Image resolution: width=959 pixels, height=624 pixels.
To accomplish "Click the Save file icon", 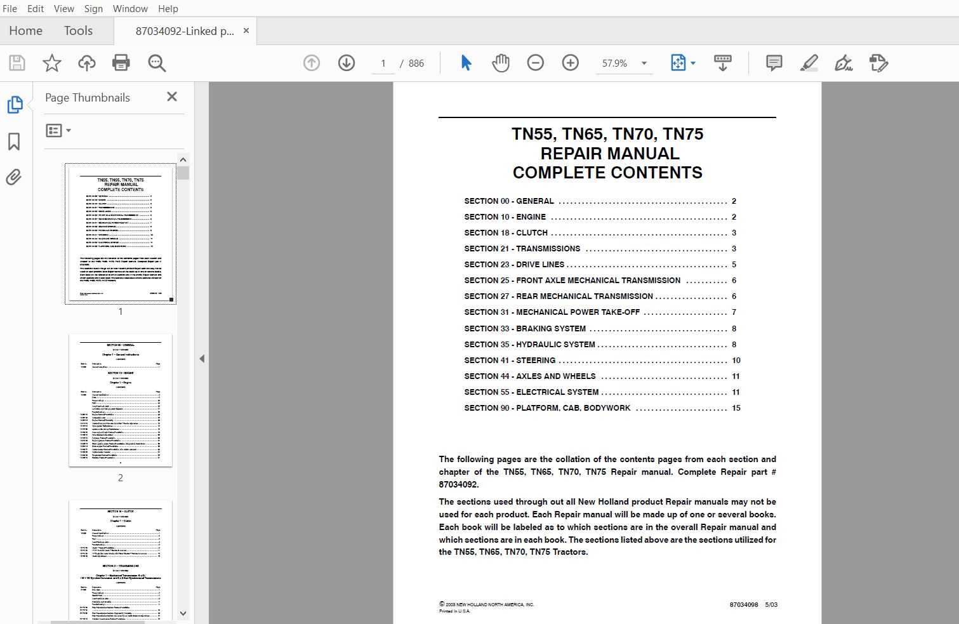I will [x=17, y=63].
